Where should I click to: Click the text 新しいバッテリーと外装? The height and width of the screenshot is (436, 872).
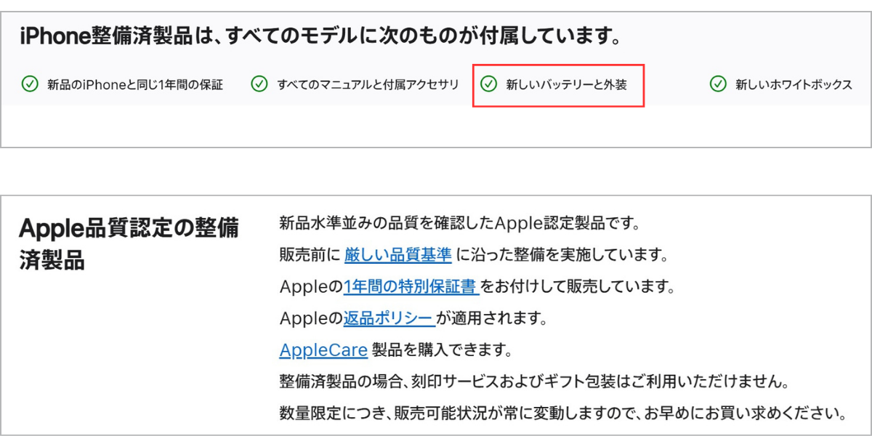point(567,85)
